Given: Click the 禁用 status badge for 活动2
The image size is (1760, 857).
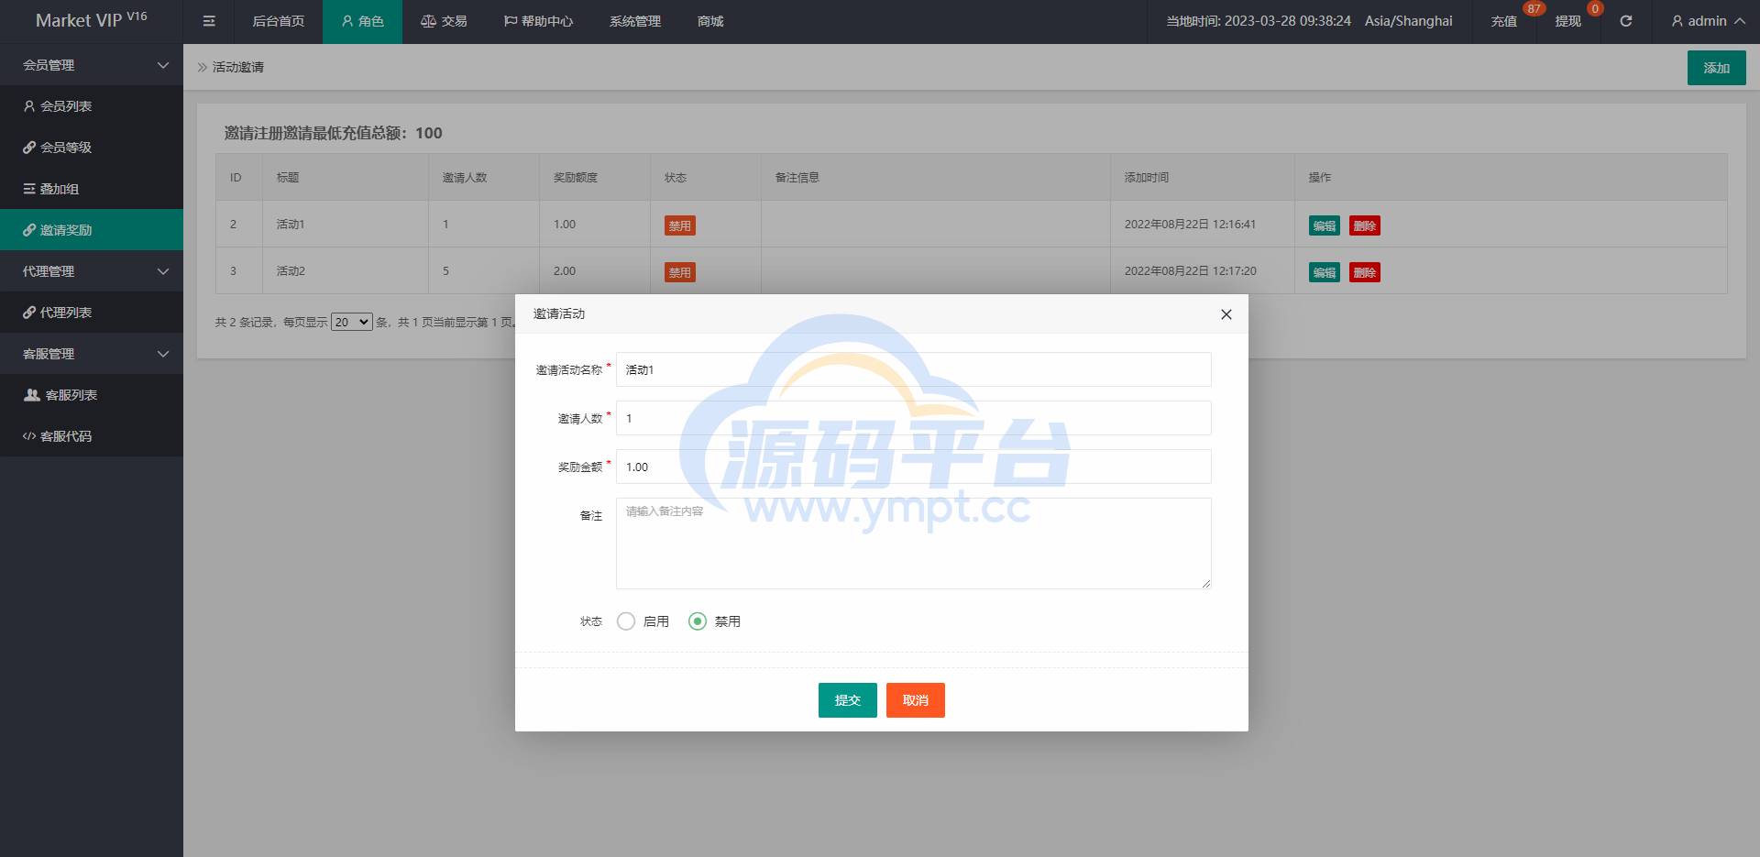Looking at the screenshot, I should tap(679, 272).
